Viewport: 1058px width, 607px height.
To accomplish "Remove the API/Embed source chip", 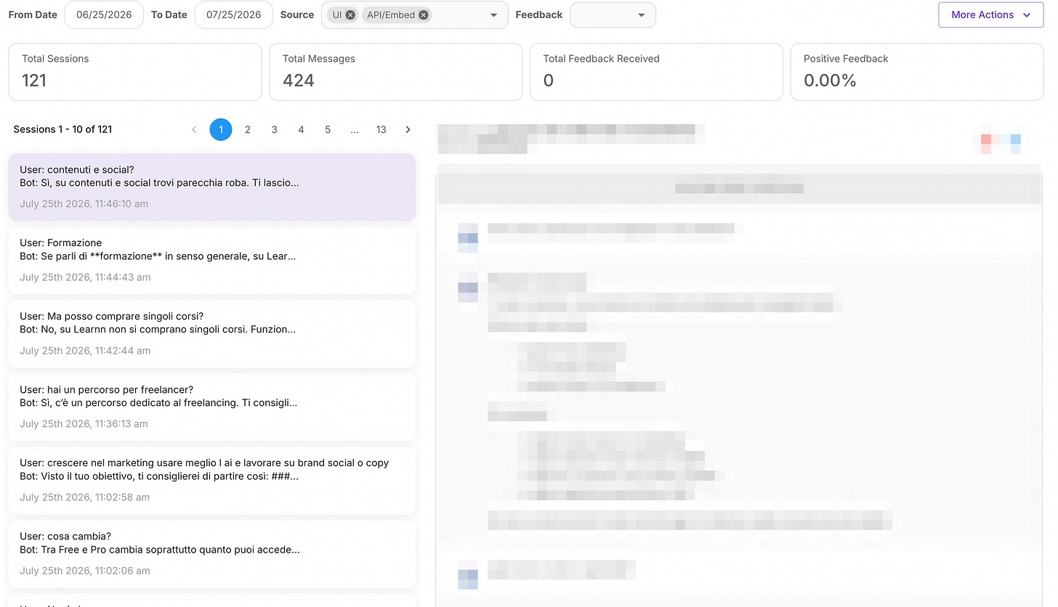I will [x=423, y=15].
